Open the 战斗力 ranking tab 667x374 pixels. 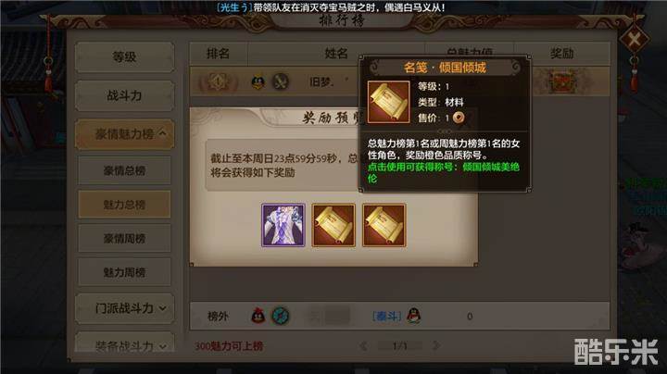[x=125, y=95]
